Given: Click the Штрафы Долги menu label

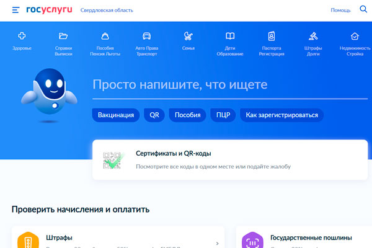Looking at the screenshot, I should (x=313, y=51).
